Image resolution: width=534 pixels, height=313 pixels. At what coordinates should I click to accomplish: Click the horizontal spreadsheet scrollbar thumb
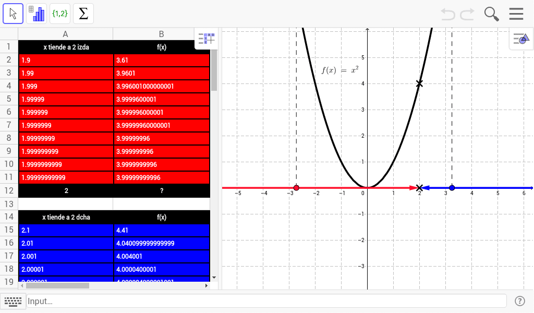click(57, 285)
